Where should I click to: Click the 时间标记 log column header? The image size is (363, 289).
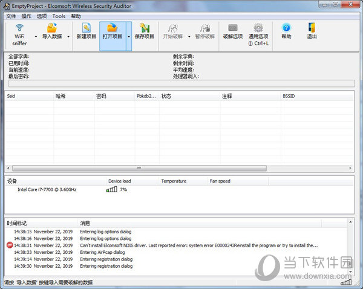click(41, 223)
